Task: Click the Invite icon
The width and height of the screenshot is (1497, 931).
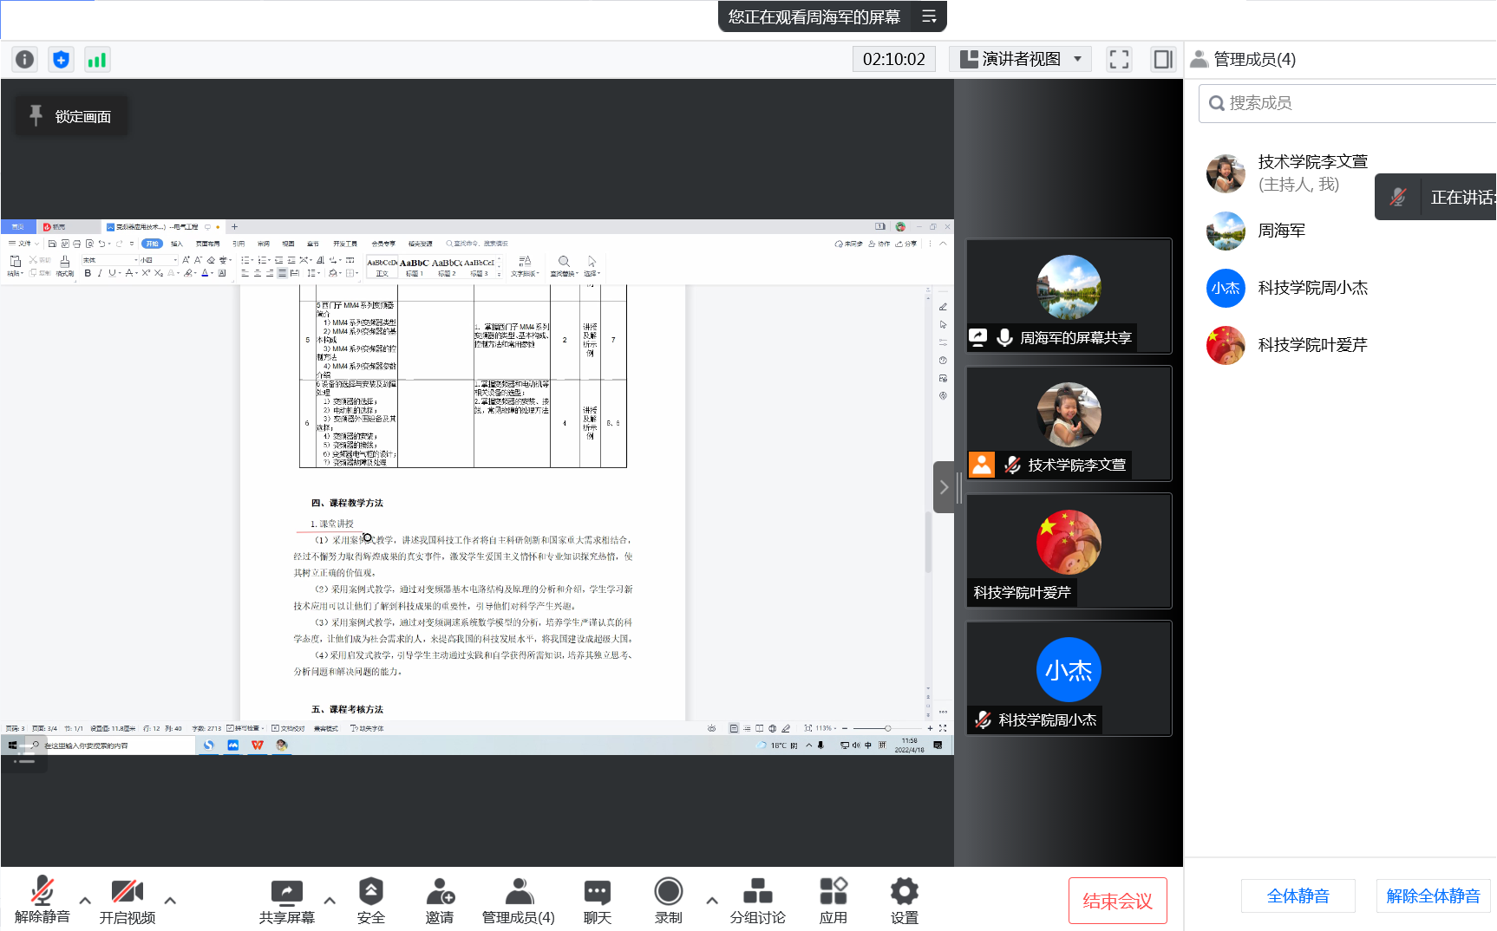Action: [x=440, y=901]
